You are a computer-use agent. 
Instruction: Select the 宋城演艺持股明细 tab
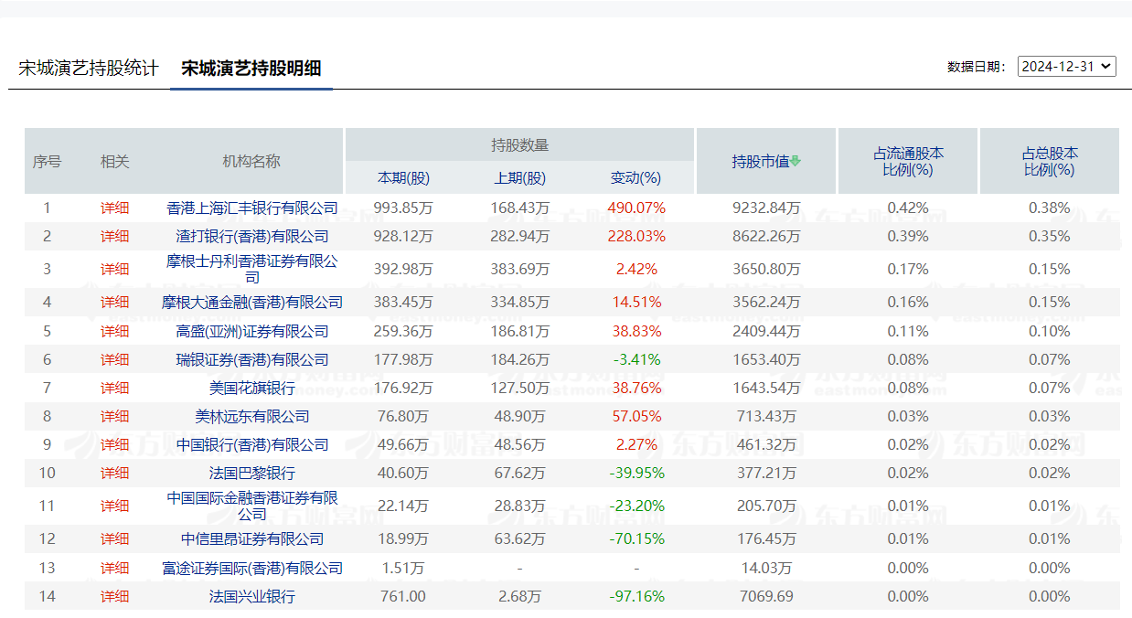(x=251, y=69)
